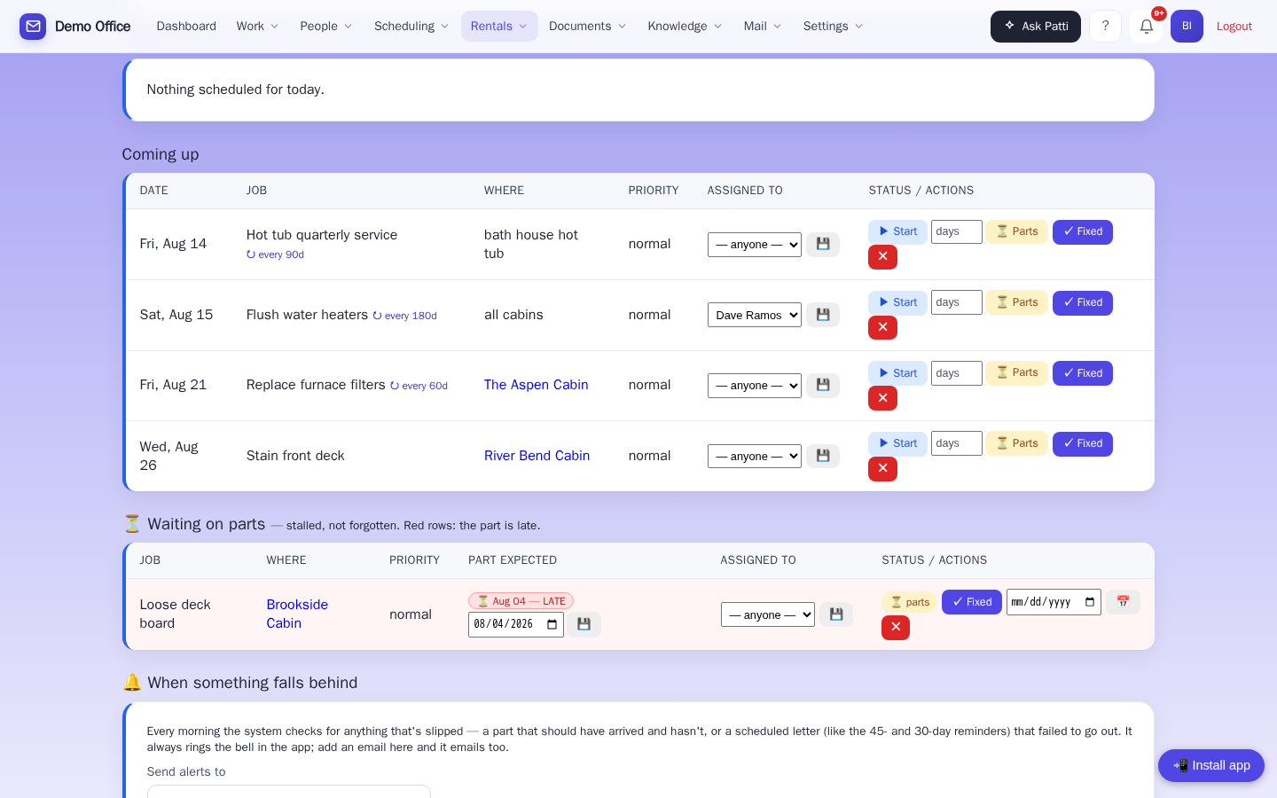Open assignee dropdown for Replace furnace filters

click(x=755, y=386)
